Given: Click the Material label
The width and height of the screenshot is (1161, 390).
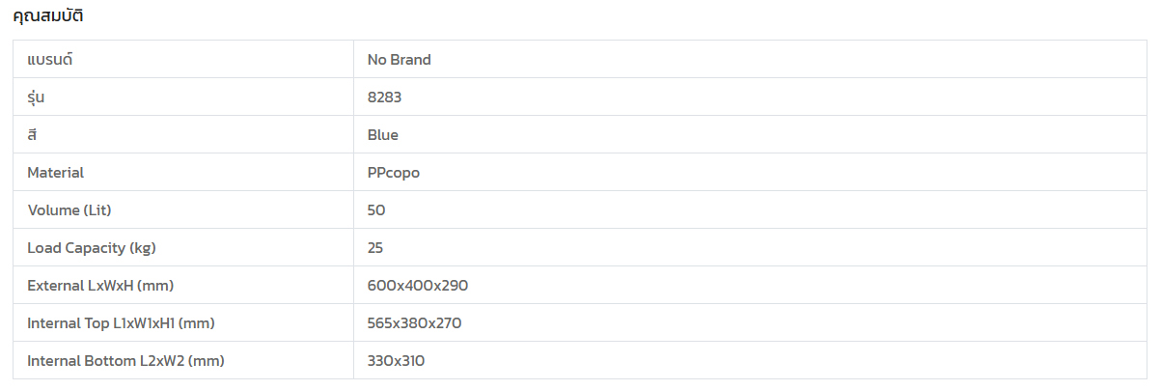Looking at the screenshot, I should [x=55, y=173].
